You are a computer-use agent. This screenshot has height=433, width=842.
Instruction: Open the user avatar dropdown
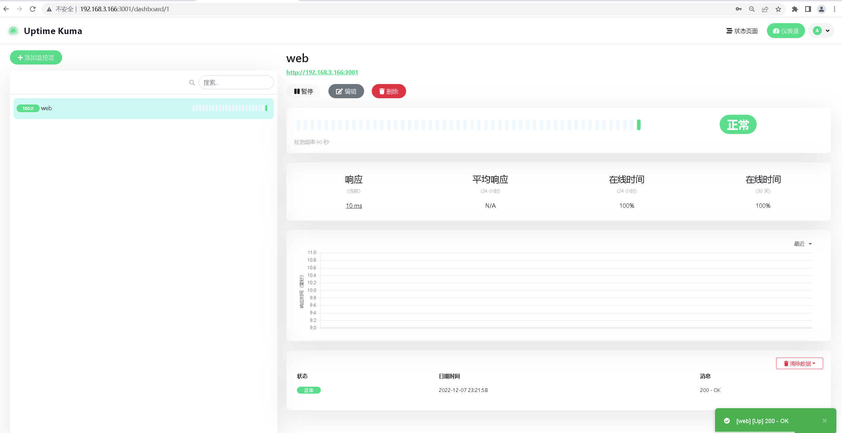pos(821,31)
